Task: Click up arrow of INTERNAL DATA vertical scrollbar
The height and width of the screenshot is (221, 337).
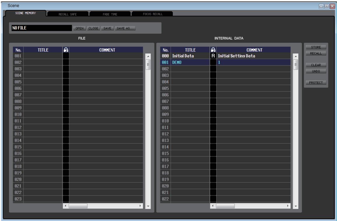Action: point(296,56)
